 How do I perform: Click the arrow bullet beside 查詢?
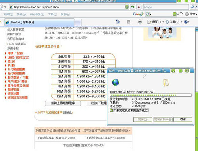pos(6,61)
